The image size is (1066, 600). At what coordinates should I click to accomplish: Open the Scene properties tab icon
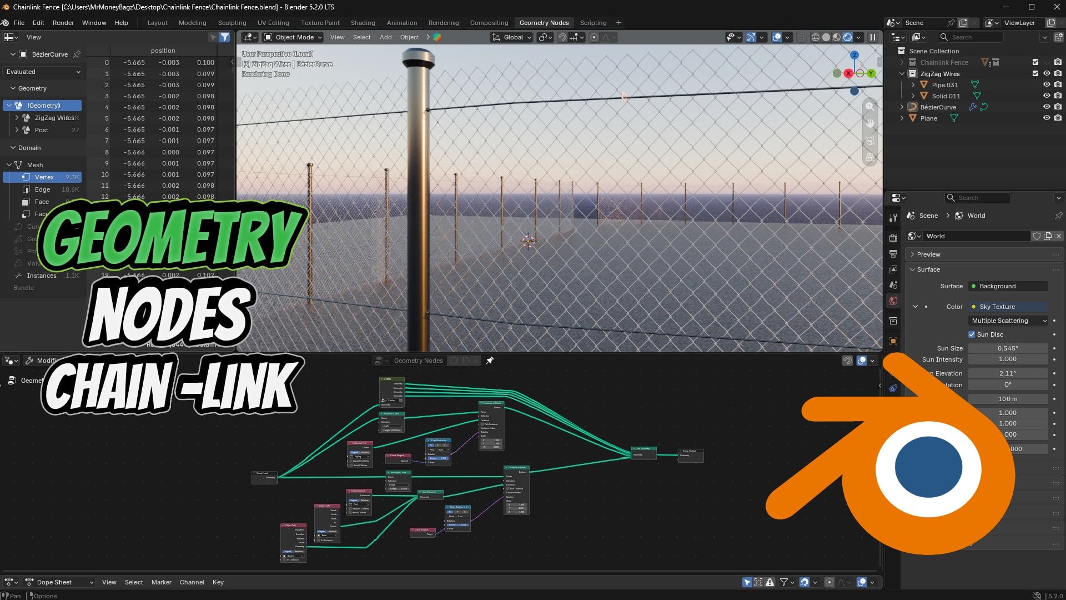(893, 285)
